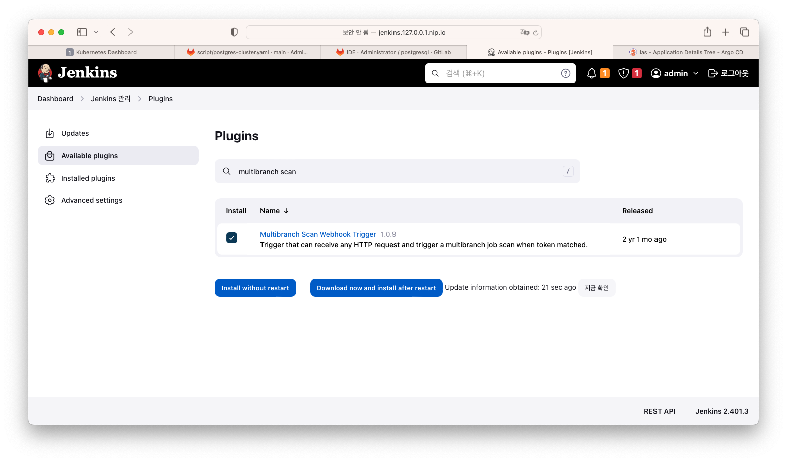Open the notifications bell icon
Screen dimensions: 787x462
pyautogui.click(x=592, y=73)
